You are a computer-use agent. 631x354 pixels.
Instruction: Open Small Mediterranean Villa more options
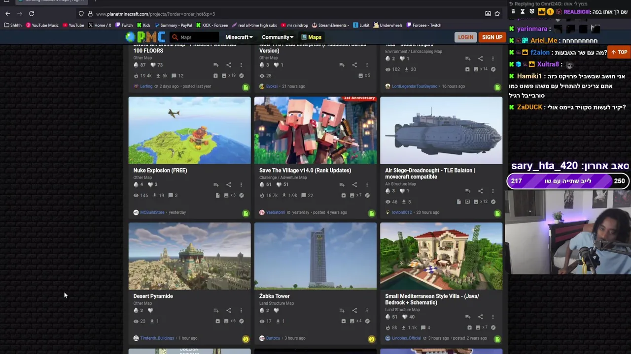click(493, 317)
